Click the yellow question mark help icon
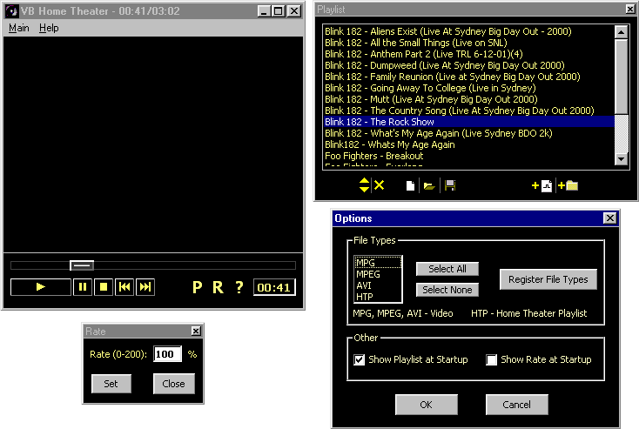Image resolution: width=639 pixels, height=429 pixels. [x=239, y=287]
